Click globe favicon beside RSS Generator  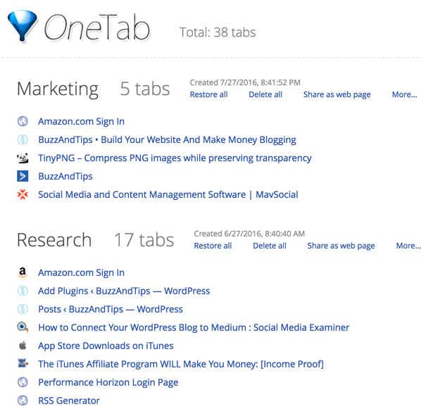pos(23,401)
